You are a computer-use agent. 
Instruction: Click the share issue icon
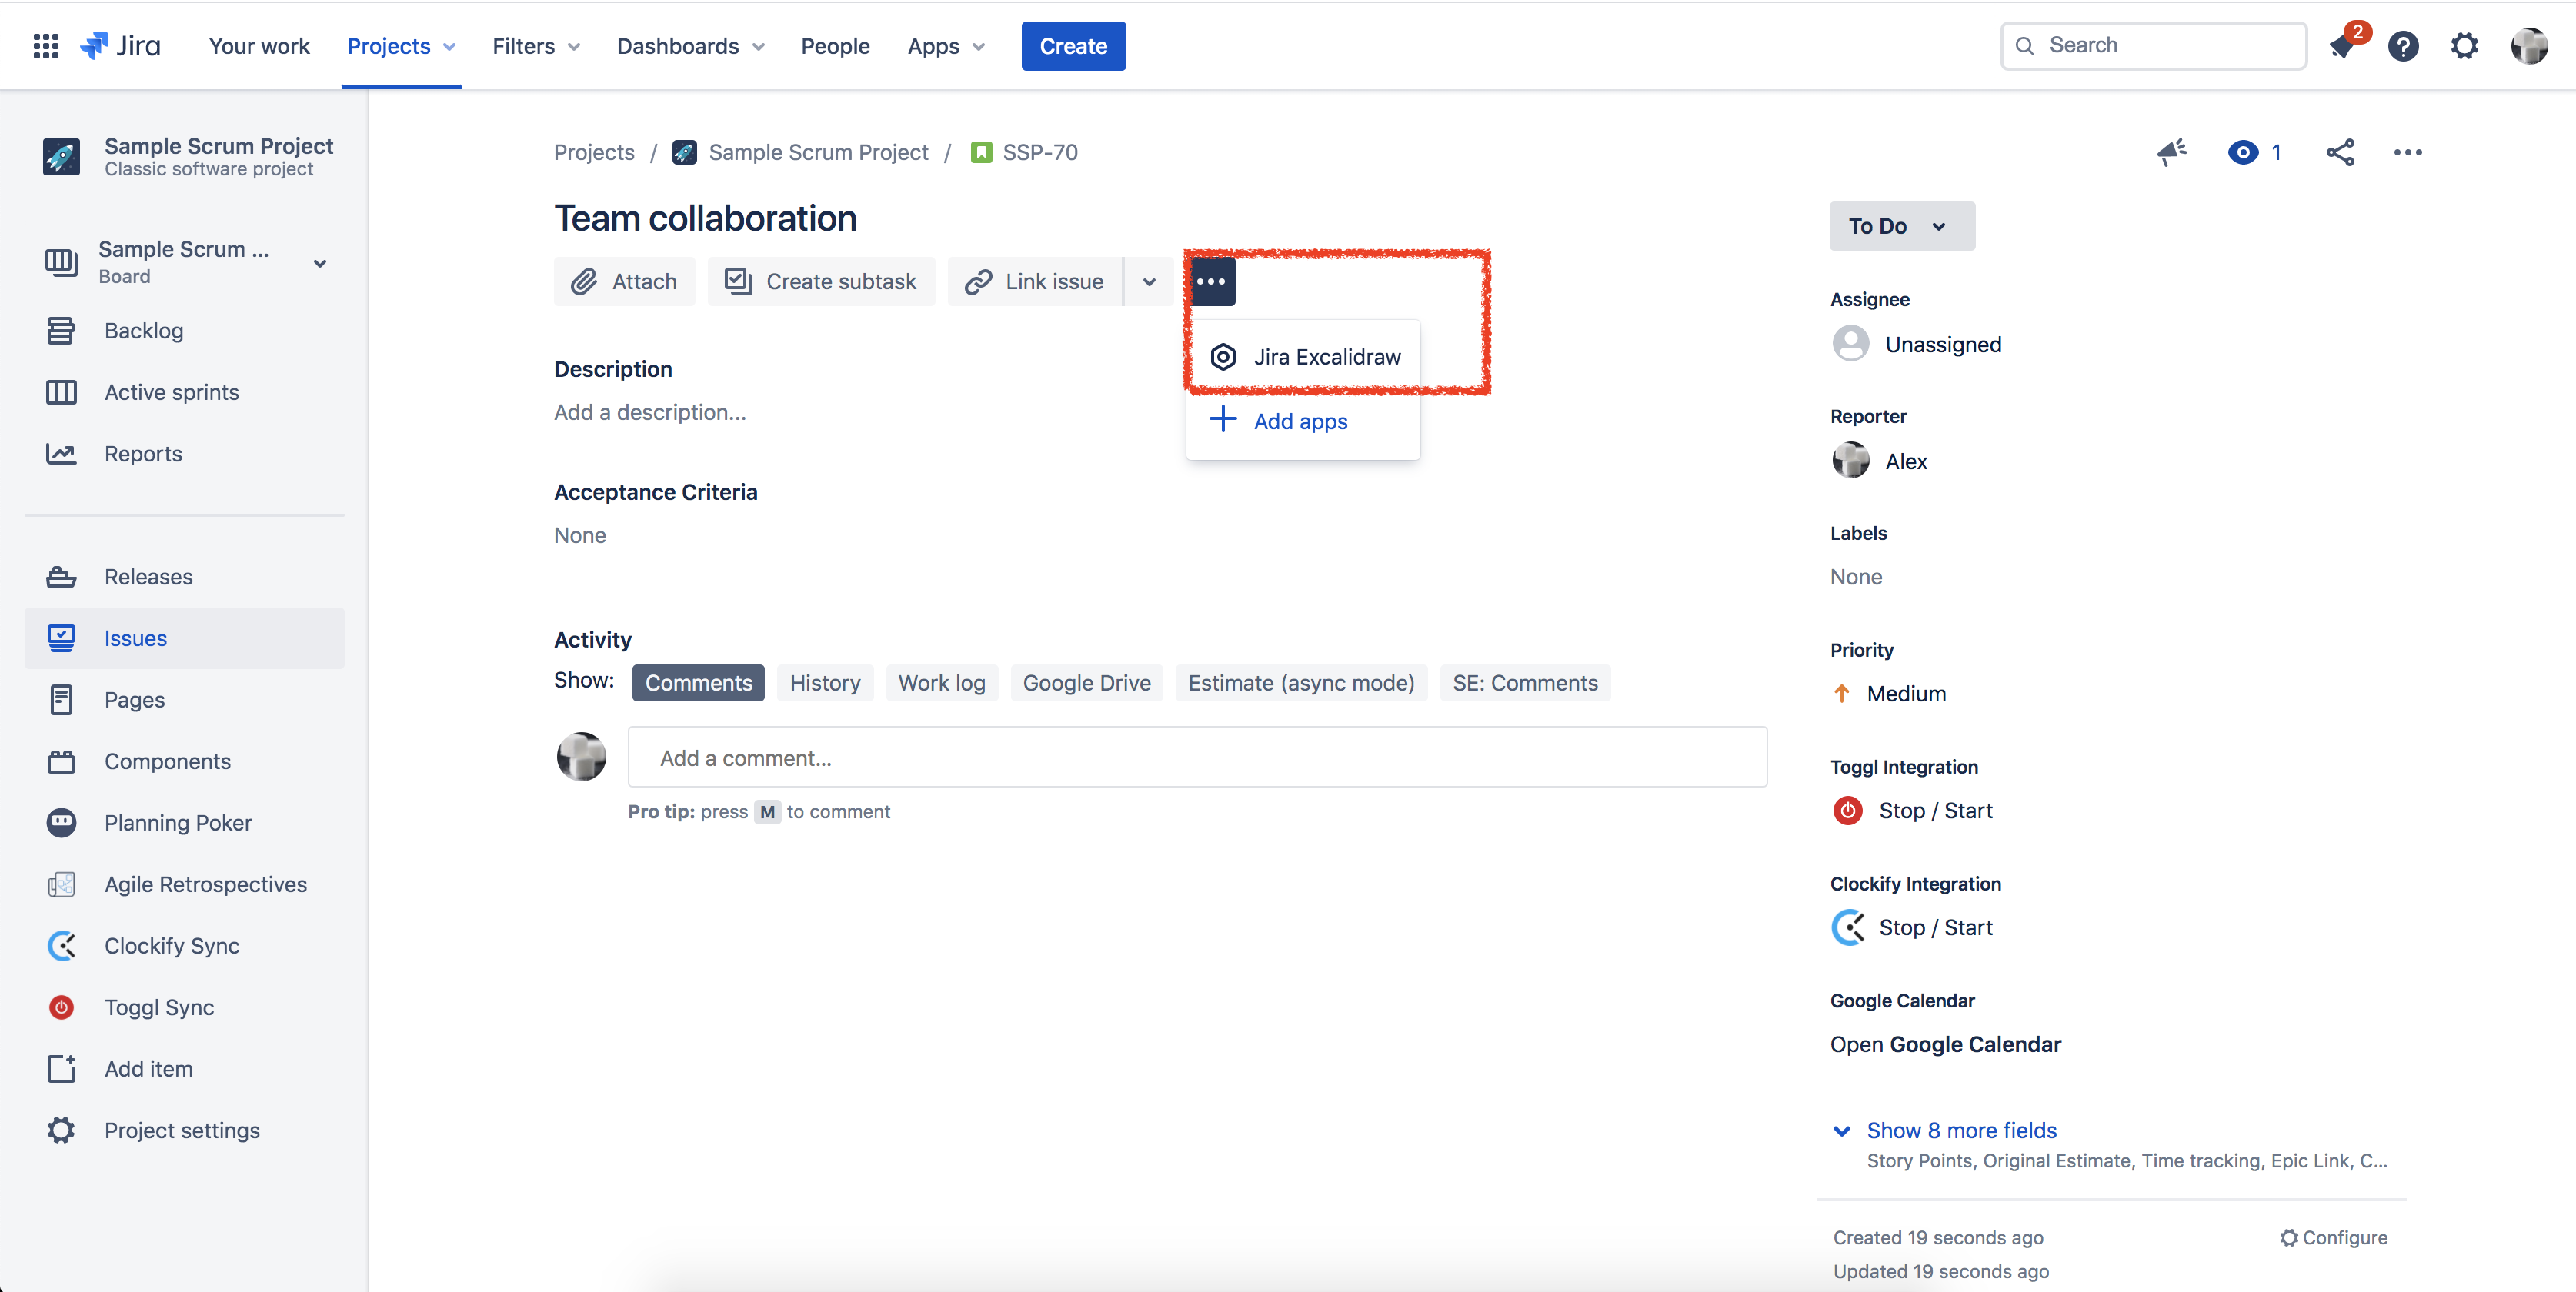pos(2340,152)
